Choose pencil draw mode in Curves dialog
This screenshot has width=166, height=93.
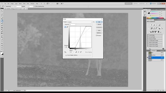click(x=67, y=27)
